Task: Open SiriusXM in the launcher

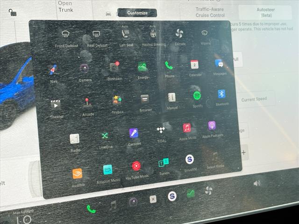Action: pos(190,163)
